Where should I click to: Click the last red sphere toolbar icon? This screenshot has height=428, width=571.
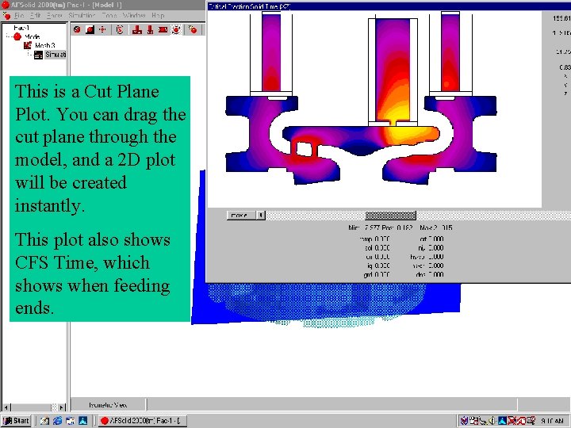193,29
